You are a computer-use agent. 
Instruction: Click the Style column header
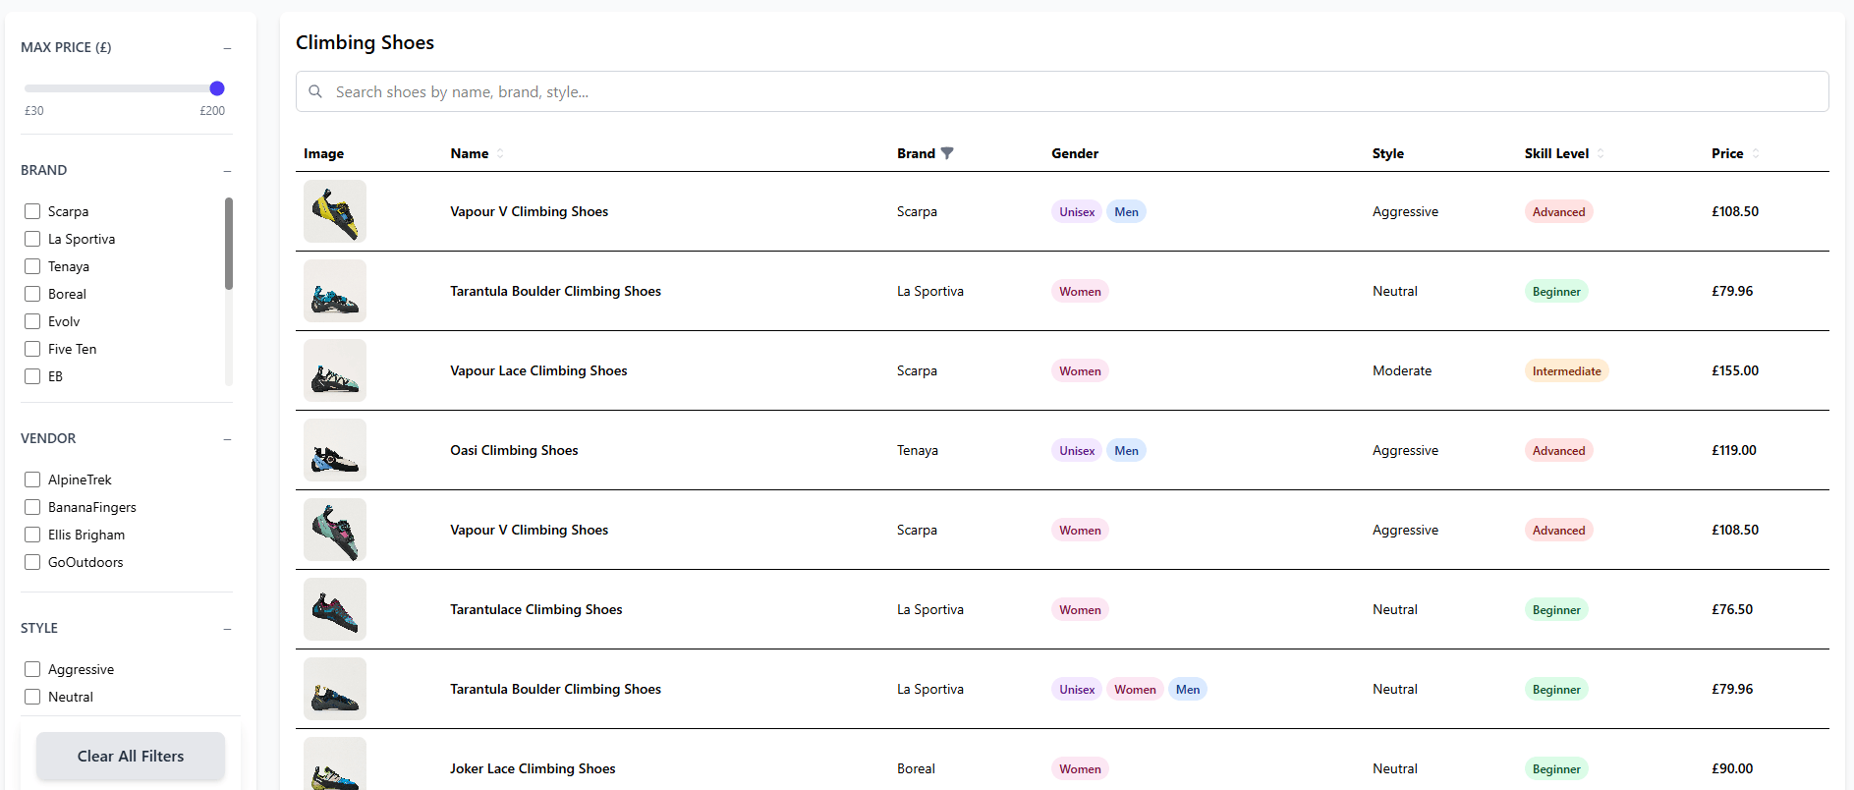(1388, 153)
